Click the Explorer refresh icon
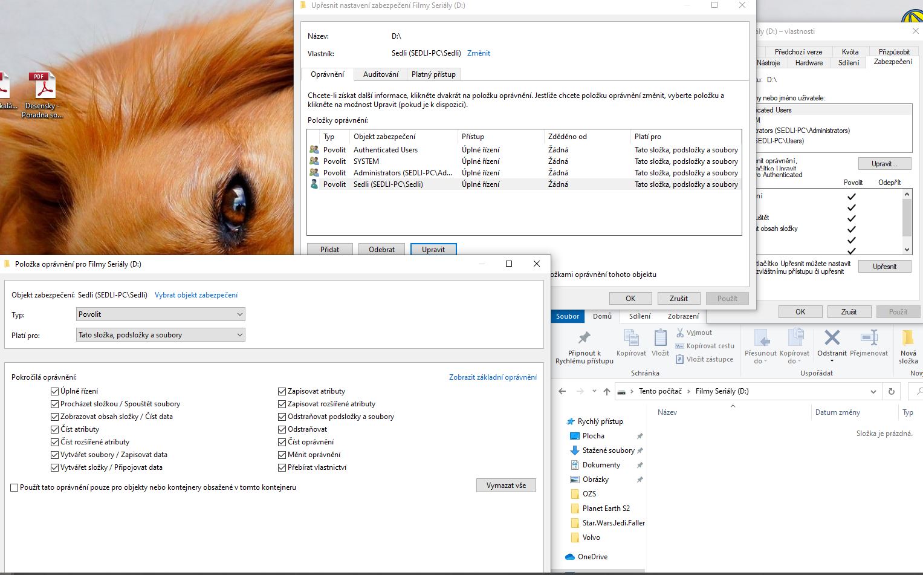923x575 pixels. pos(891,392)
